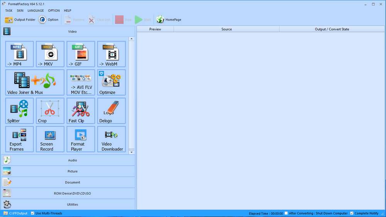Click the Source column header

coord(227,29)
